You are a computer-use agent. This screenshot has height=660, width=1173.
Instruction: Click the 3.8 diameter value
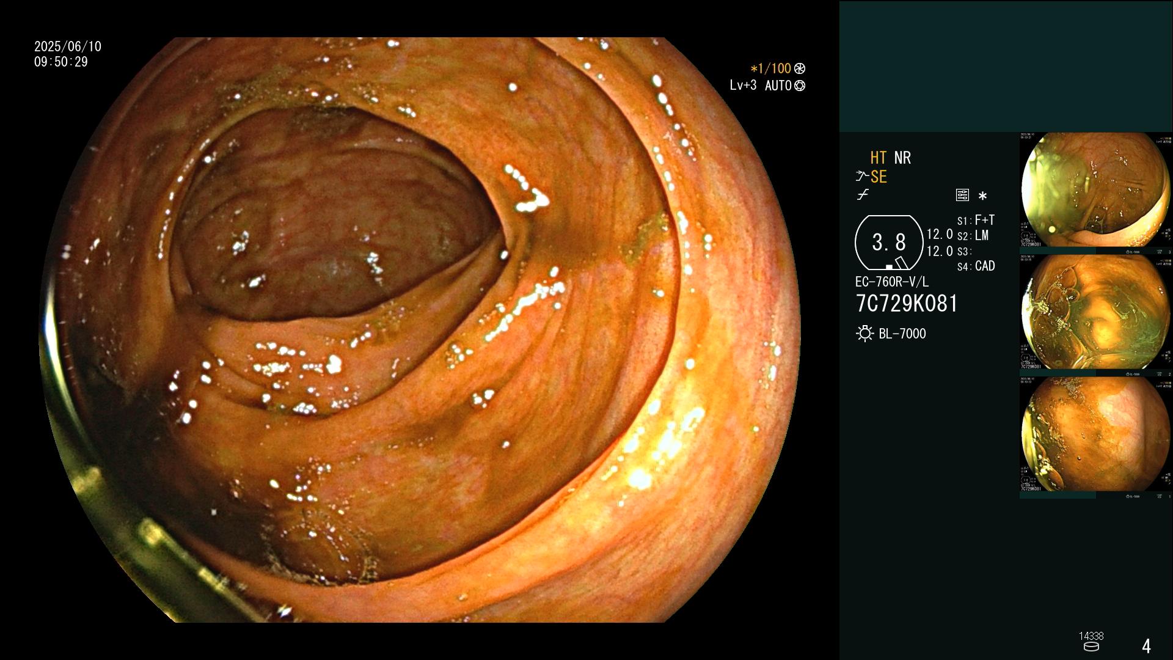889,243
